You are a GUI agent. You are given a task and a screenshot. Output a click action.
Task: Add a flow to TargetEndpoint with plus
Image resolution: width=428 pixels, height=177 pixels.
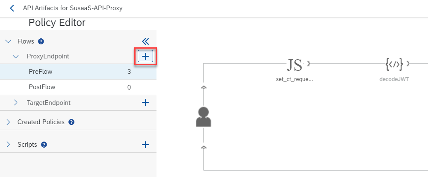145,103
